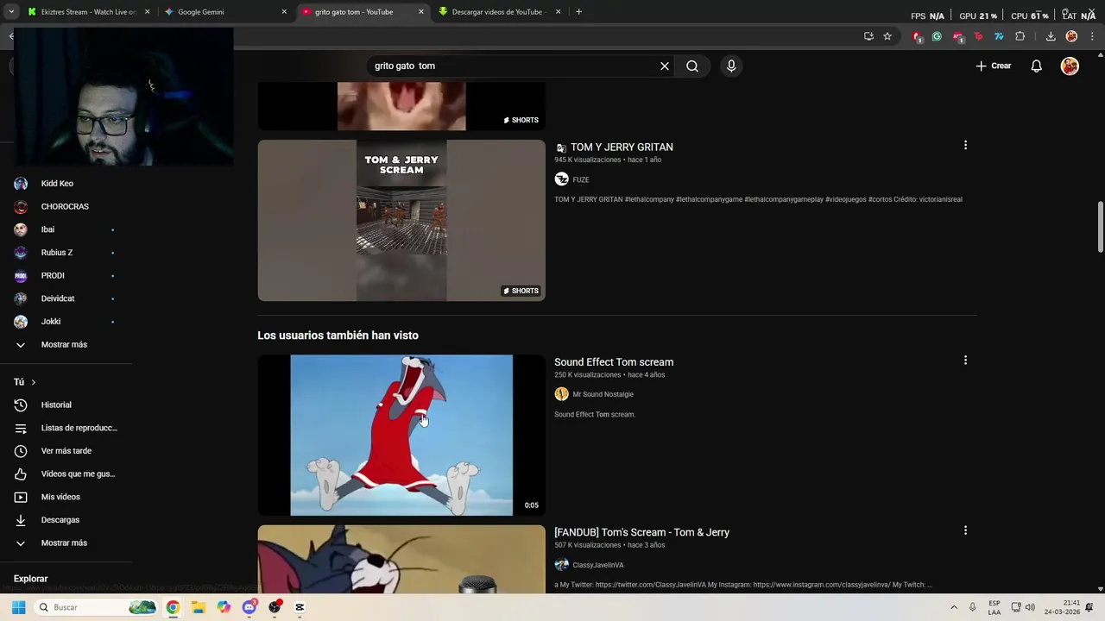Image resolution: width=1105 pixels, height=621 pixels.
Task: Switch to the Google Gemini tab
Action: (226, 12)
